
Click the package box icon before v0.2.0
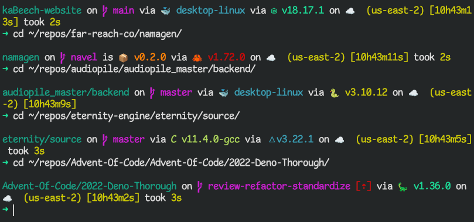tap(123, 57)
